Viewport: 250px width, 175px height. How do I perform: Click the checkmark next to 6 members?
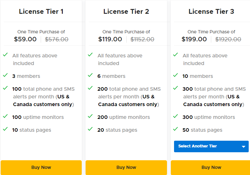click(x=90, y=75)
